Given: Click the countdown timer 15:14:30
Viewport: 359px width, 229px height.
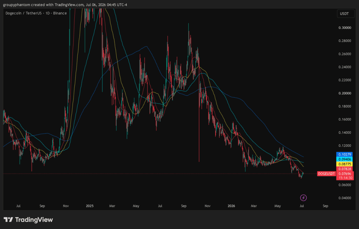Looking at the screenshot, I should pyautogui.click(x=345, y=178).
